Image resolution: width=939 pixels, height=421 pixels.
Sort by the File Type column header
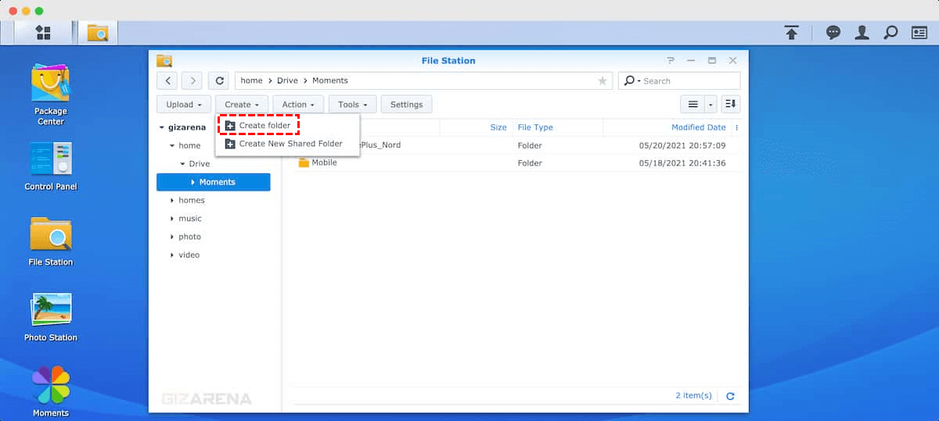click(x=535, y=127)
